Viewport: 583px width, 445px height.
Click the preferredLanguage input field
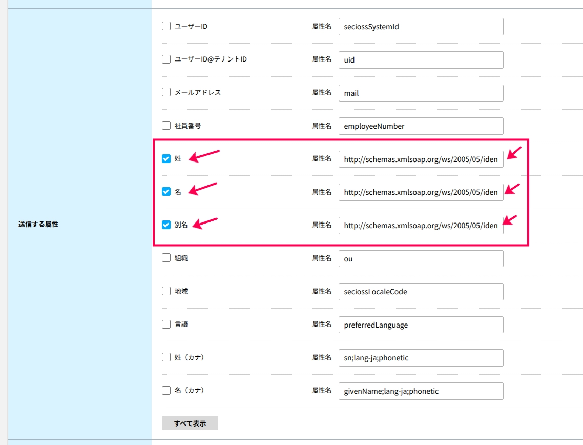tap(421, 325)
